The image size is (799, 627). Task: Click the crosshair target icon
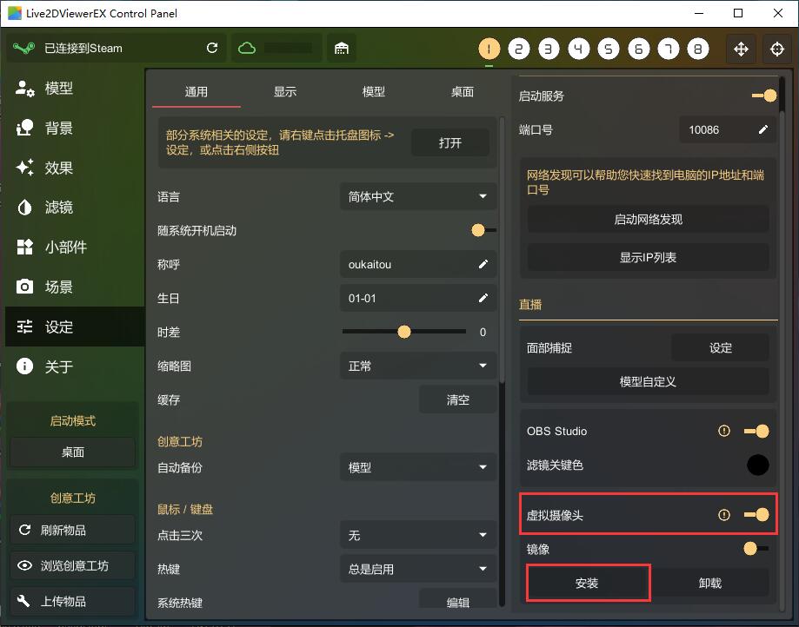coord(777,49)
